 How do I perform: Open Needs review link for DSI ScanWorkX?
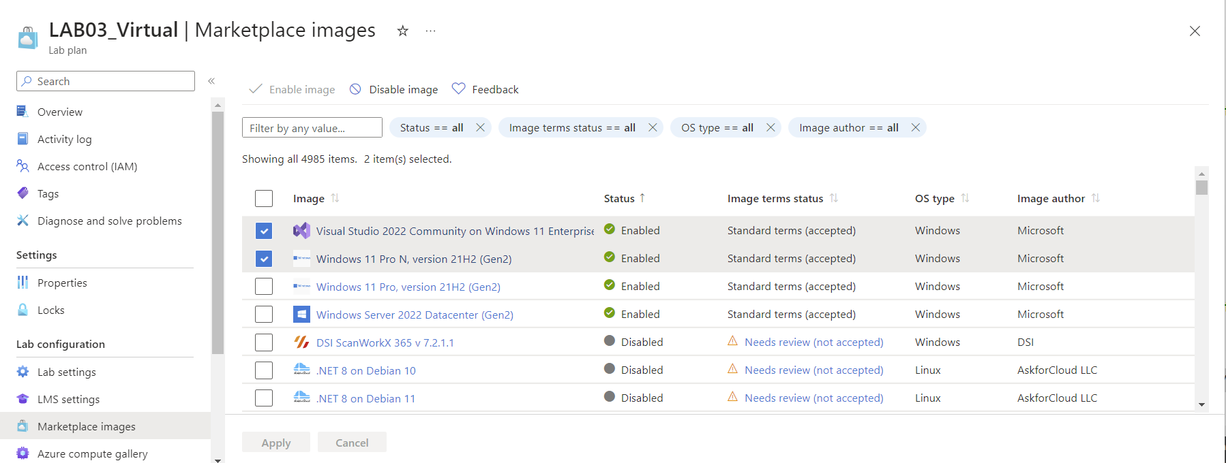tap(814, 342)
